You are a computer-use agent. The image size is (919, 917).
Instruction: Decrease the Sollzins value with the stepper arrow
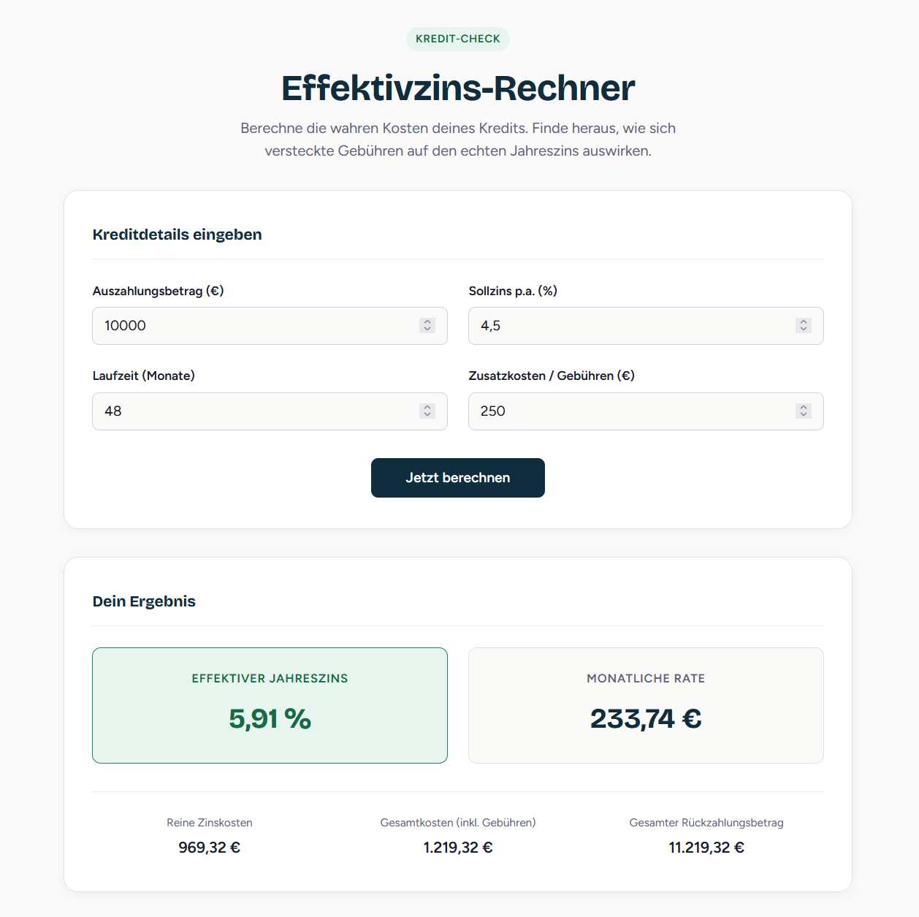tap(804, 330)
